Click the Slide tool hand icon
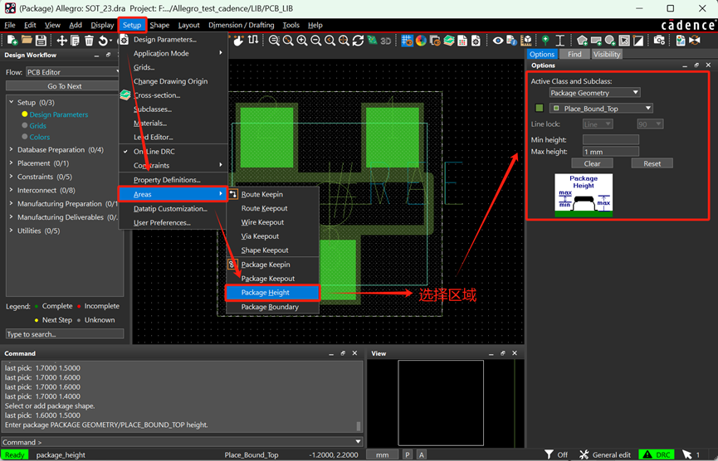Image resolution: width=718 pixels, height=461 pixels. (238, 41)
